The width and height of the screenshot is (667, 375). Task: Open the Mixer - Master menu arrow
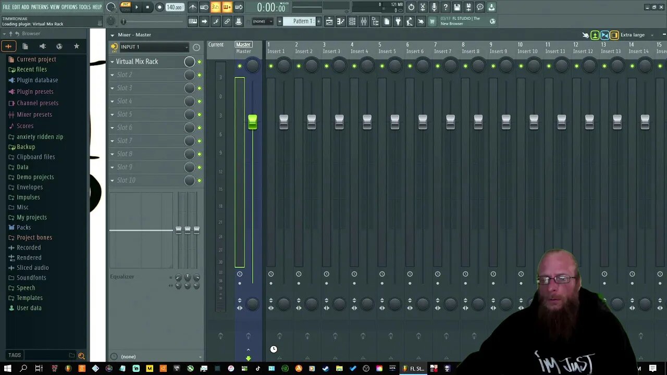coord(112,35)
